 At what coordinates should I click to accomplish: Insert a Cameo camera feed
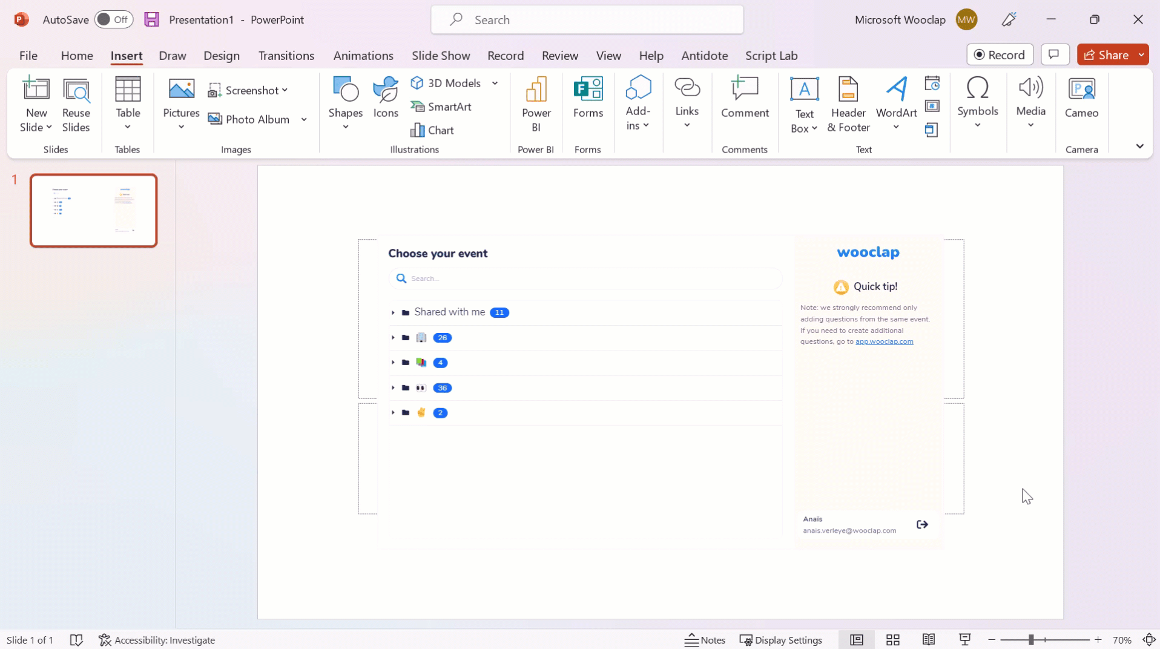pyautogui.click(x=1081, y=97)
